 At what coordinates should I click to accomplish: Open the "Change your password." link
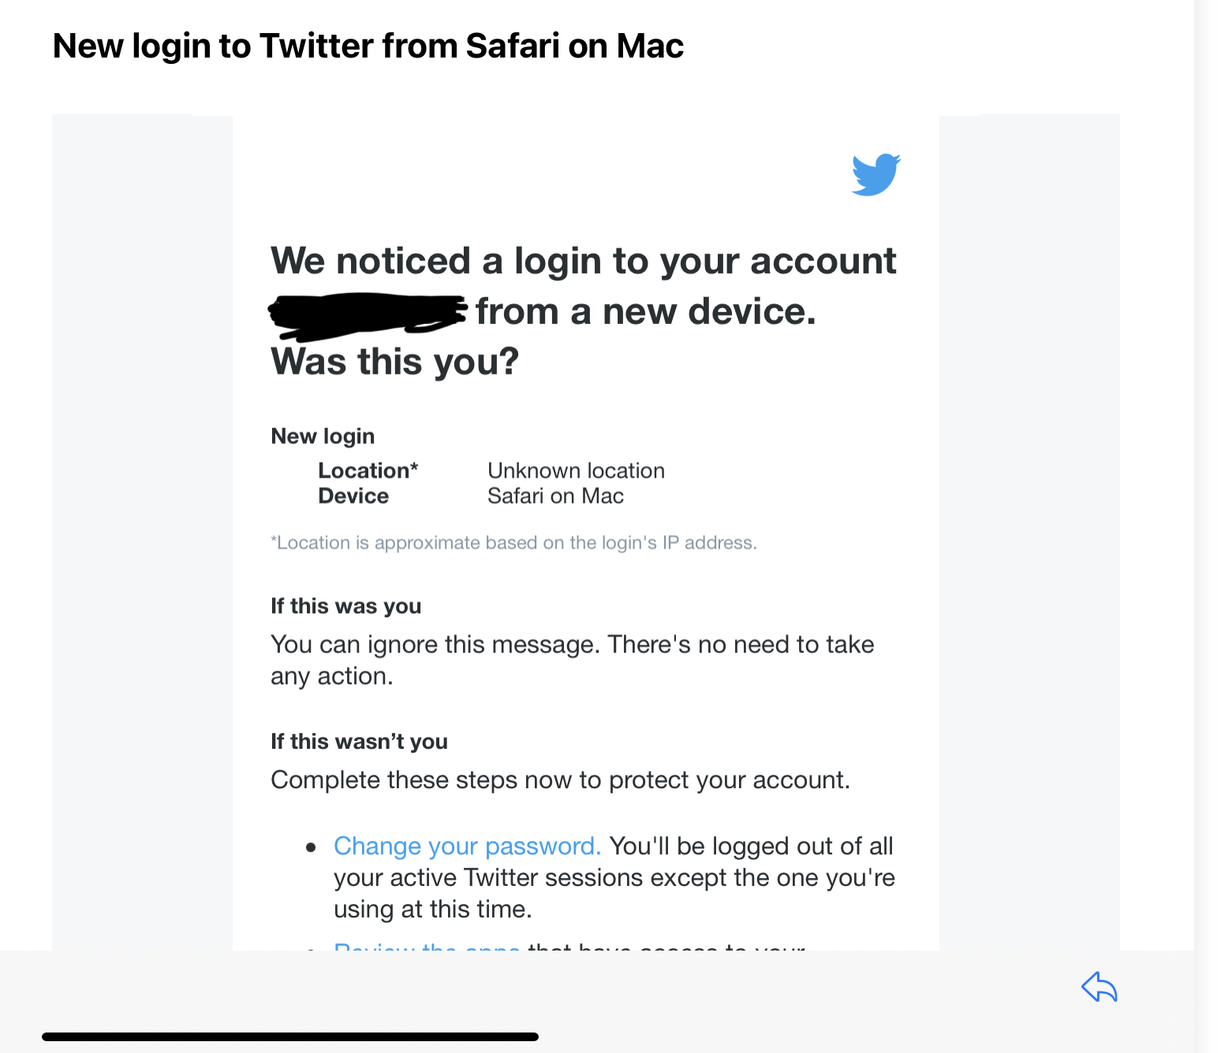467,846
